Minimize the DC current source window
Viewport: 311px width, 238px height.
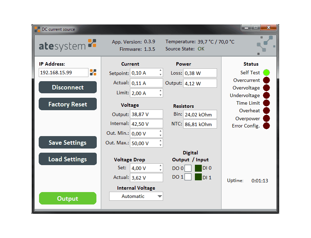pyautogui.click(x=246, y=28)
